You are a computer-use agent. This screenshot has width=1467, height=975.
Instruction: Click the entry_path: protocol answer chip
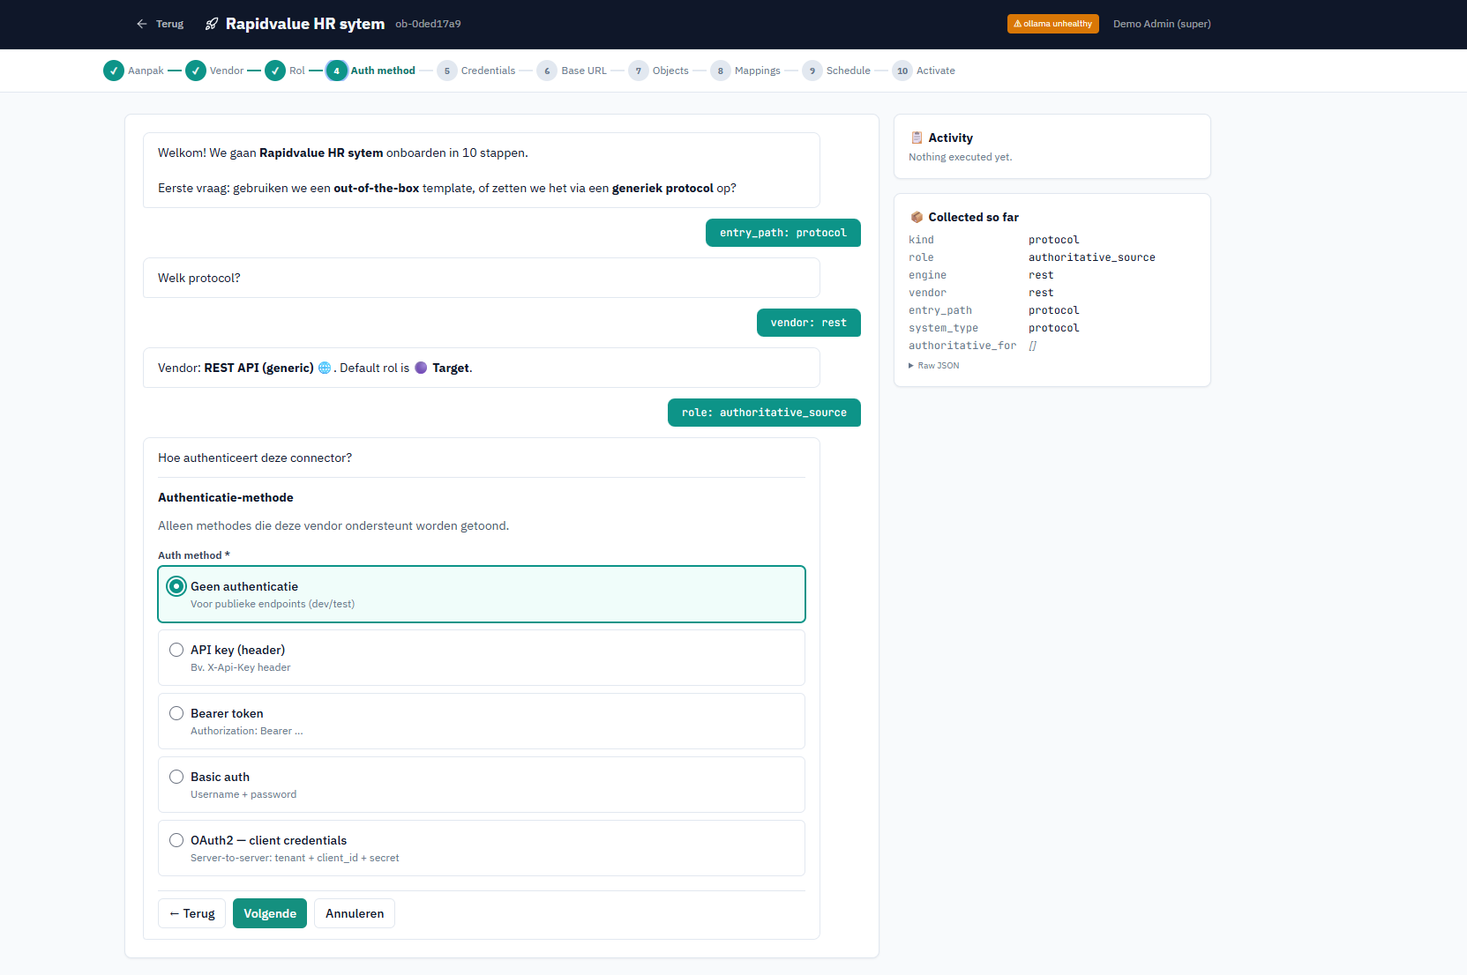point(783,233)
